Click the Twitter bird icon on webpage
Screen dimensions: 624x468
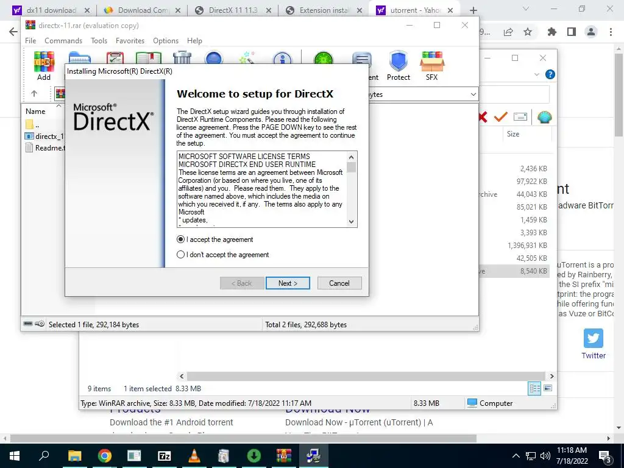(594, 338)
